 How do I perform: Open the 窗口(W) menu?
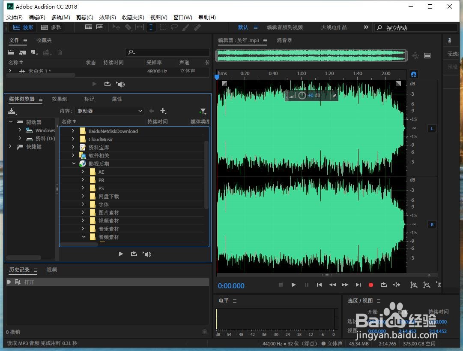click(x=183, y=18)
